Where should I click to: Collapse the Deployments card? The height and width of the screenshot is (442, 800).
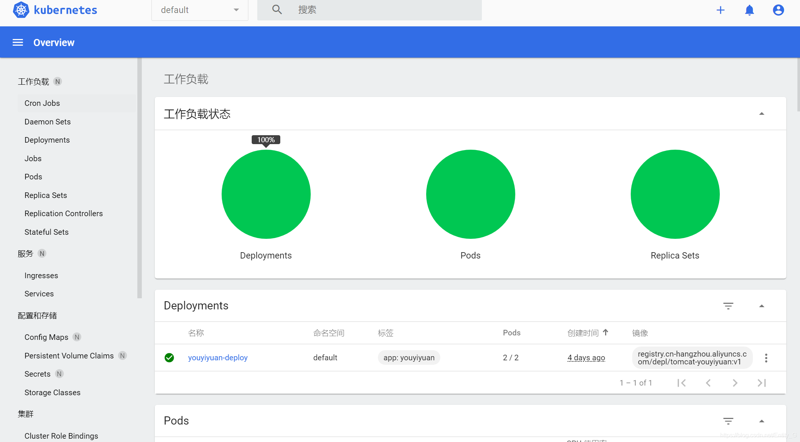[761, 306]
